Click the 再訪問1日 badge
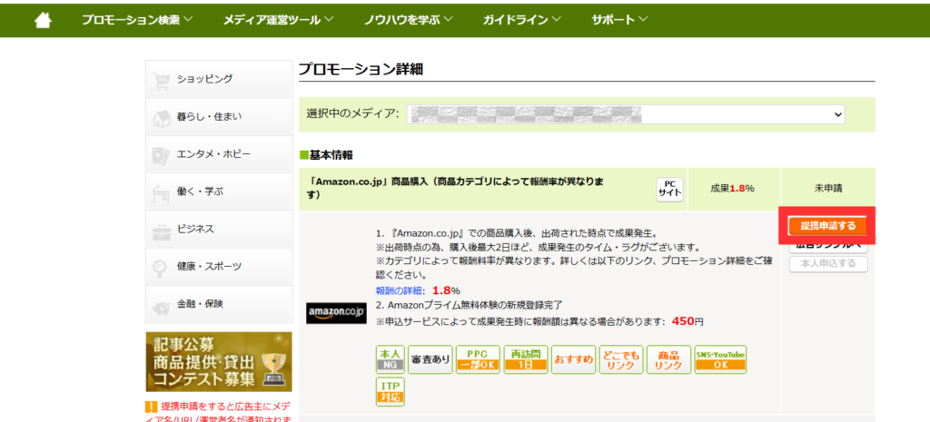The height and width of the screenshot is (422, 930). (x=526, y=359)
